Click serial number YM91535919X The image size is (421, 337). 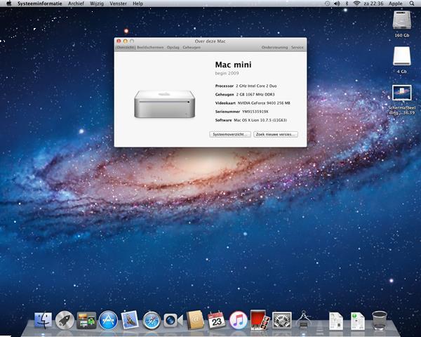(255, 112)
